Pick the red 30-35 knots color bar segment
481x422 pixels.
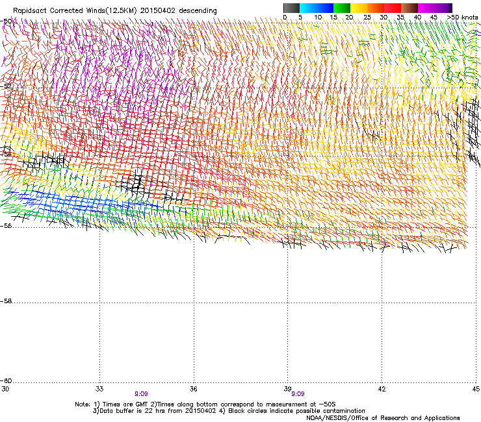coord(393,8)
